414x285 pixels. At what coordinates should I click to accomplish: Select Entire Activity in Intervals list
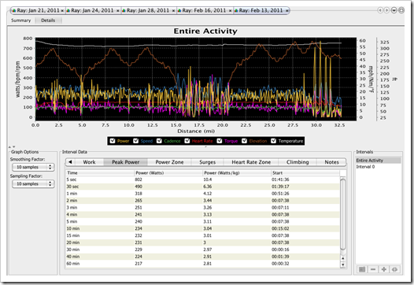click(378, 161)
